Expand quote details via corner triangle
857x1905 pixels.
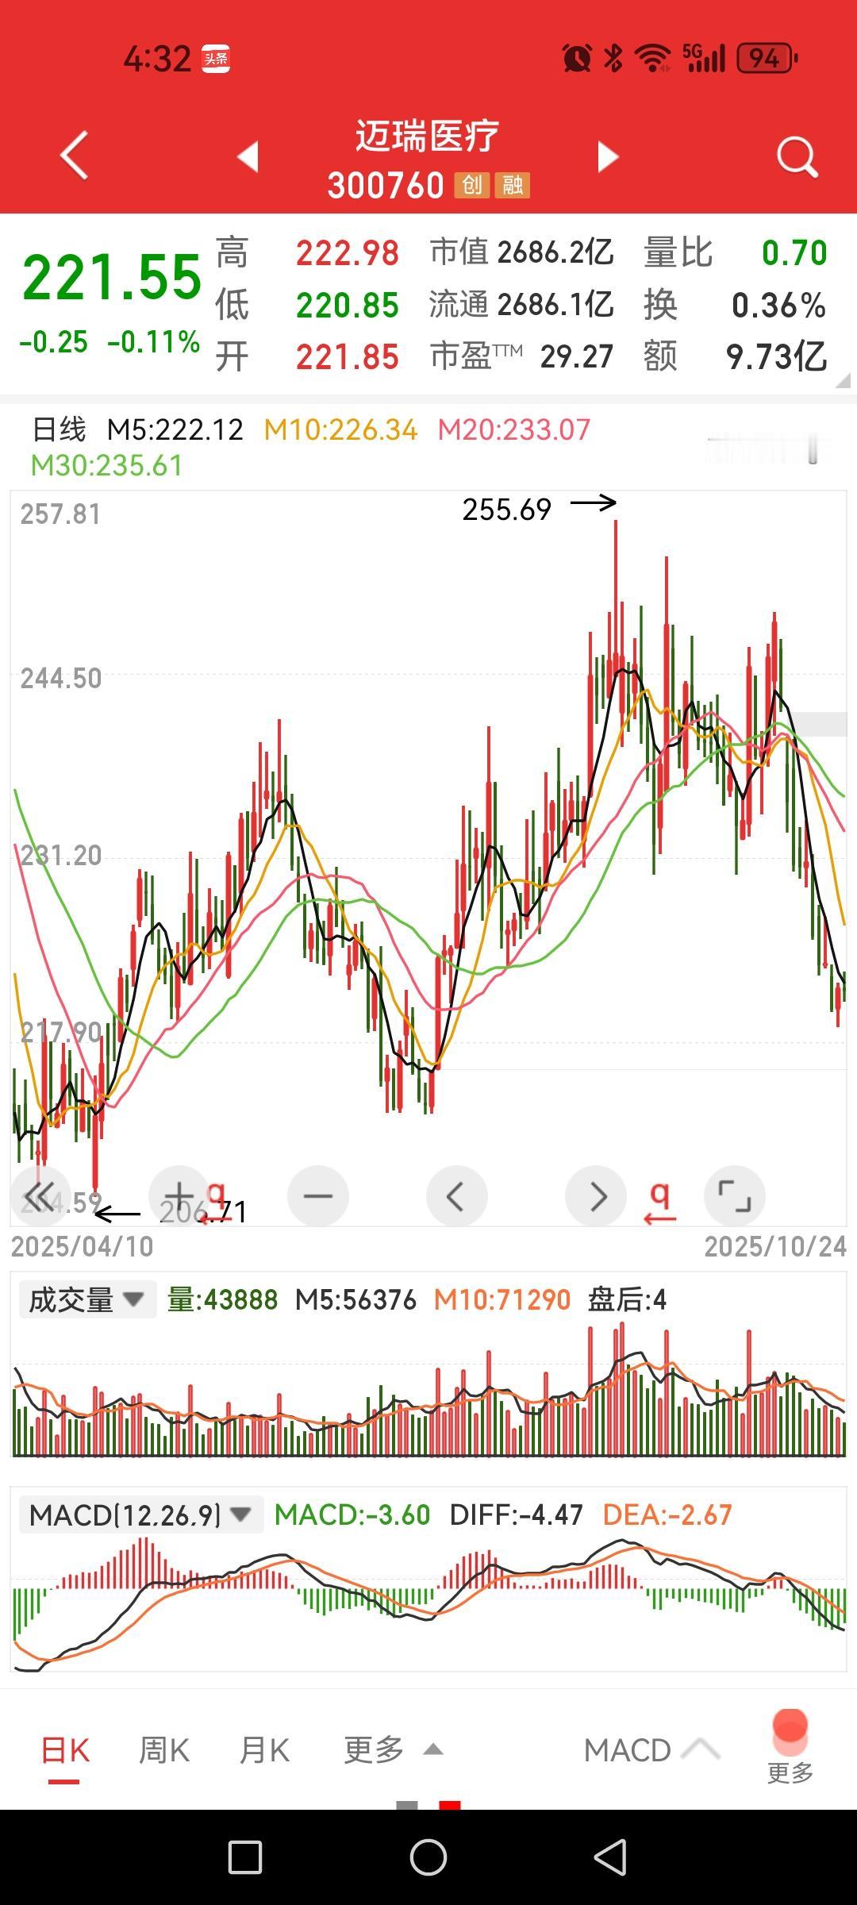(x=843, y=381)
